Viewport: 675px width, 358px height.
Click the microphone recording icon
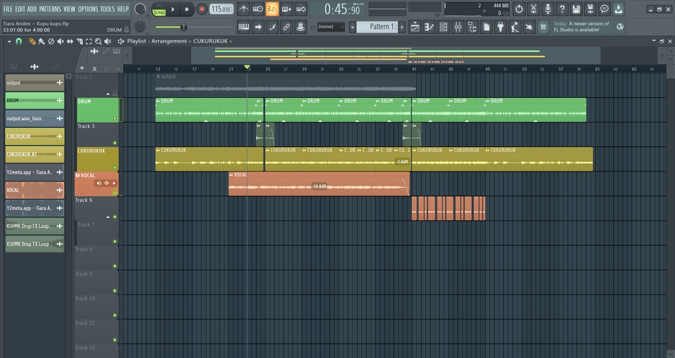[548, 9]
